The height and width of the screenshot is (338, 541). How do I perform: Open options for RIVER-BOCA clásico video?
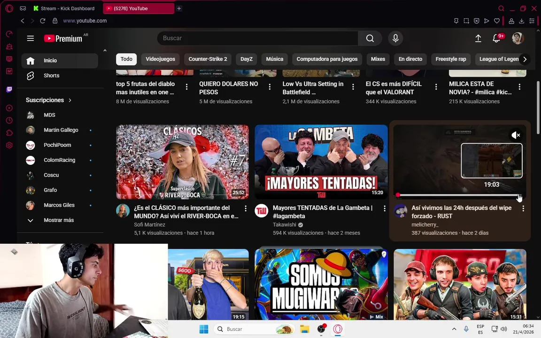click(x=246, y=208)
